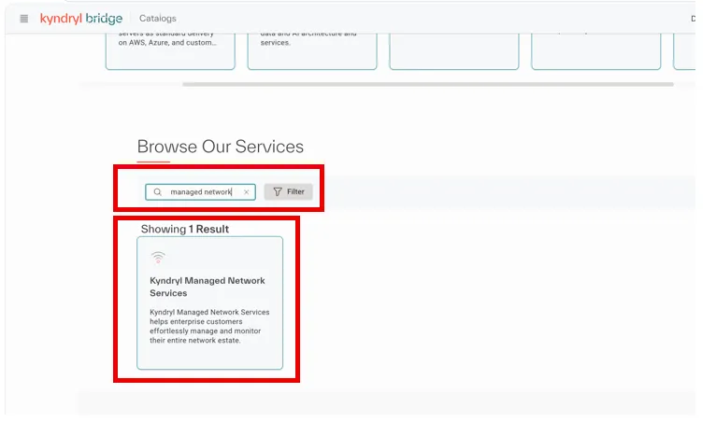Screen dimensions: 716x422
Task: Click the Browse Our Services heading
Action: (x=220, y=147)
